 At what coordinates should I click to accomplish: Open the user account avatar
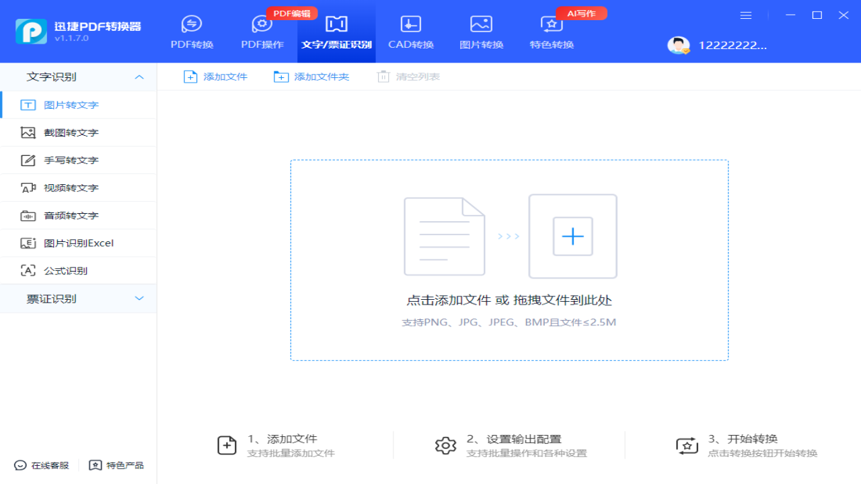[x=678, y=46]
